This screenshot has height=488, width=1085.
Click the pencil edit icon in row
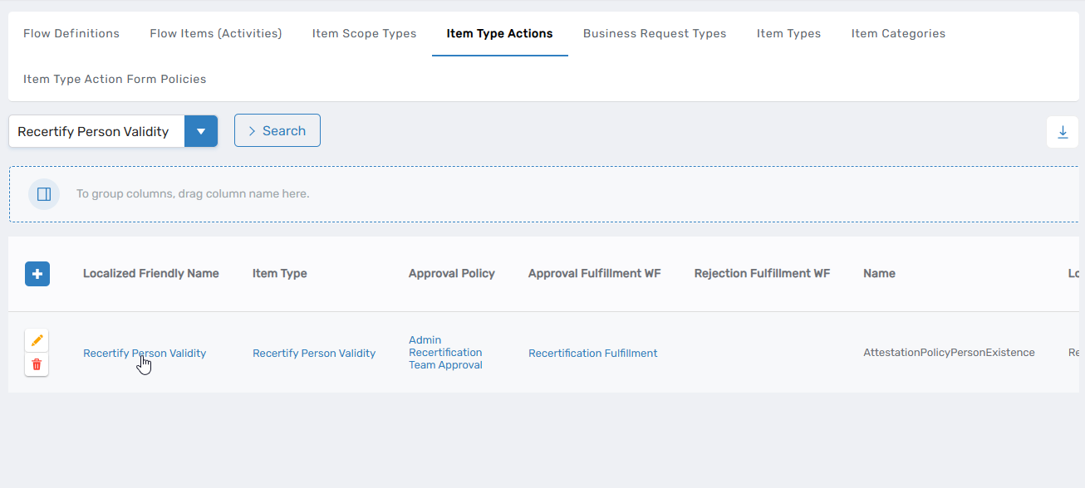37,341
